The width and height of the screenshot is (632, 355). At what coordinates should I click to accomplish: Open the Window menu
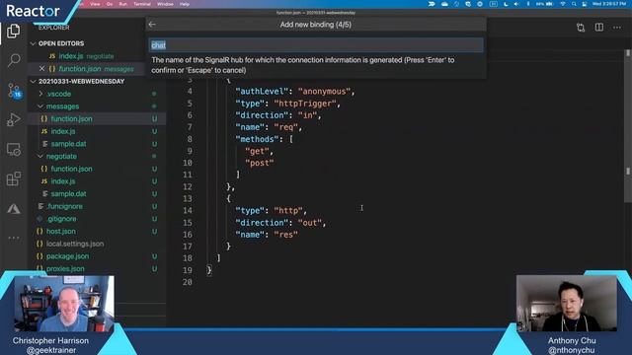pos(165,4)
